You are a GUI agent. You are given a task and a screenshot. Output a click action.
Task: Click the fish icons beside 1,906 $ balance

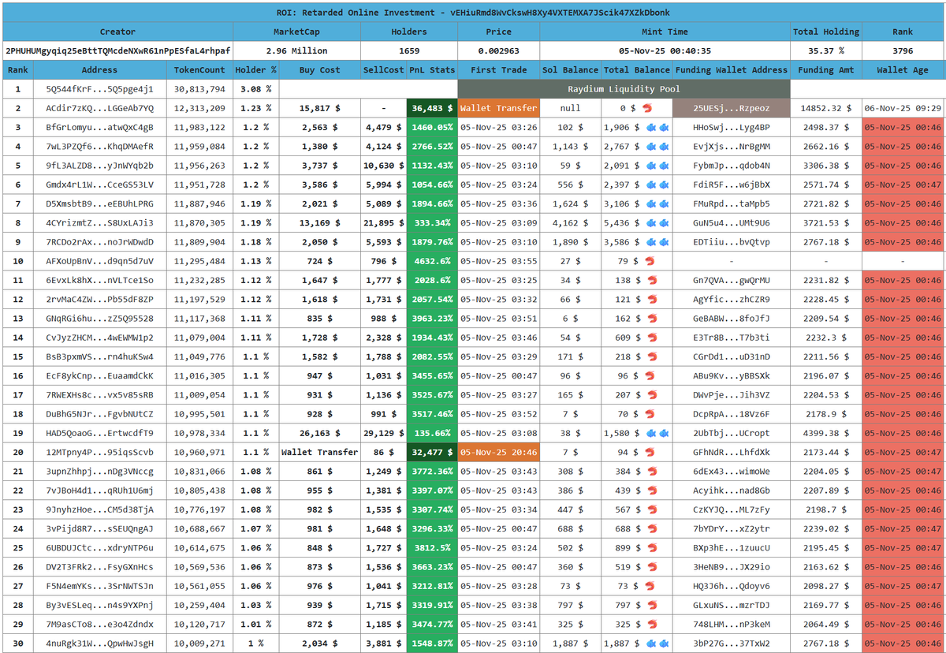pyautogui.click(x=657, y=127)
